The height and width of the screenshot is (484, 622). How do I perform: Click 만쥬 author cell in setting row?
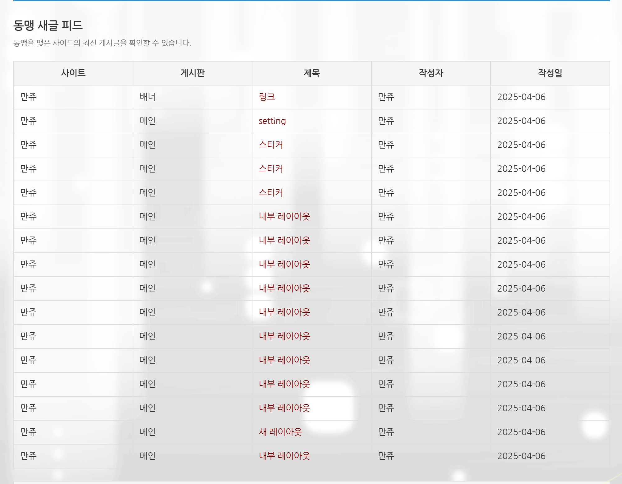[386, 121]
